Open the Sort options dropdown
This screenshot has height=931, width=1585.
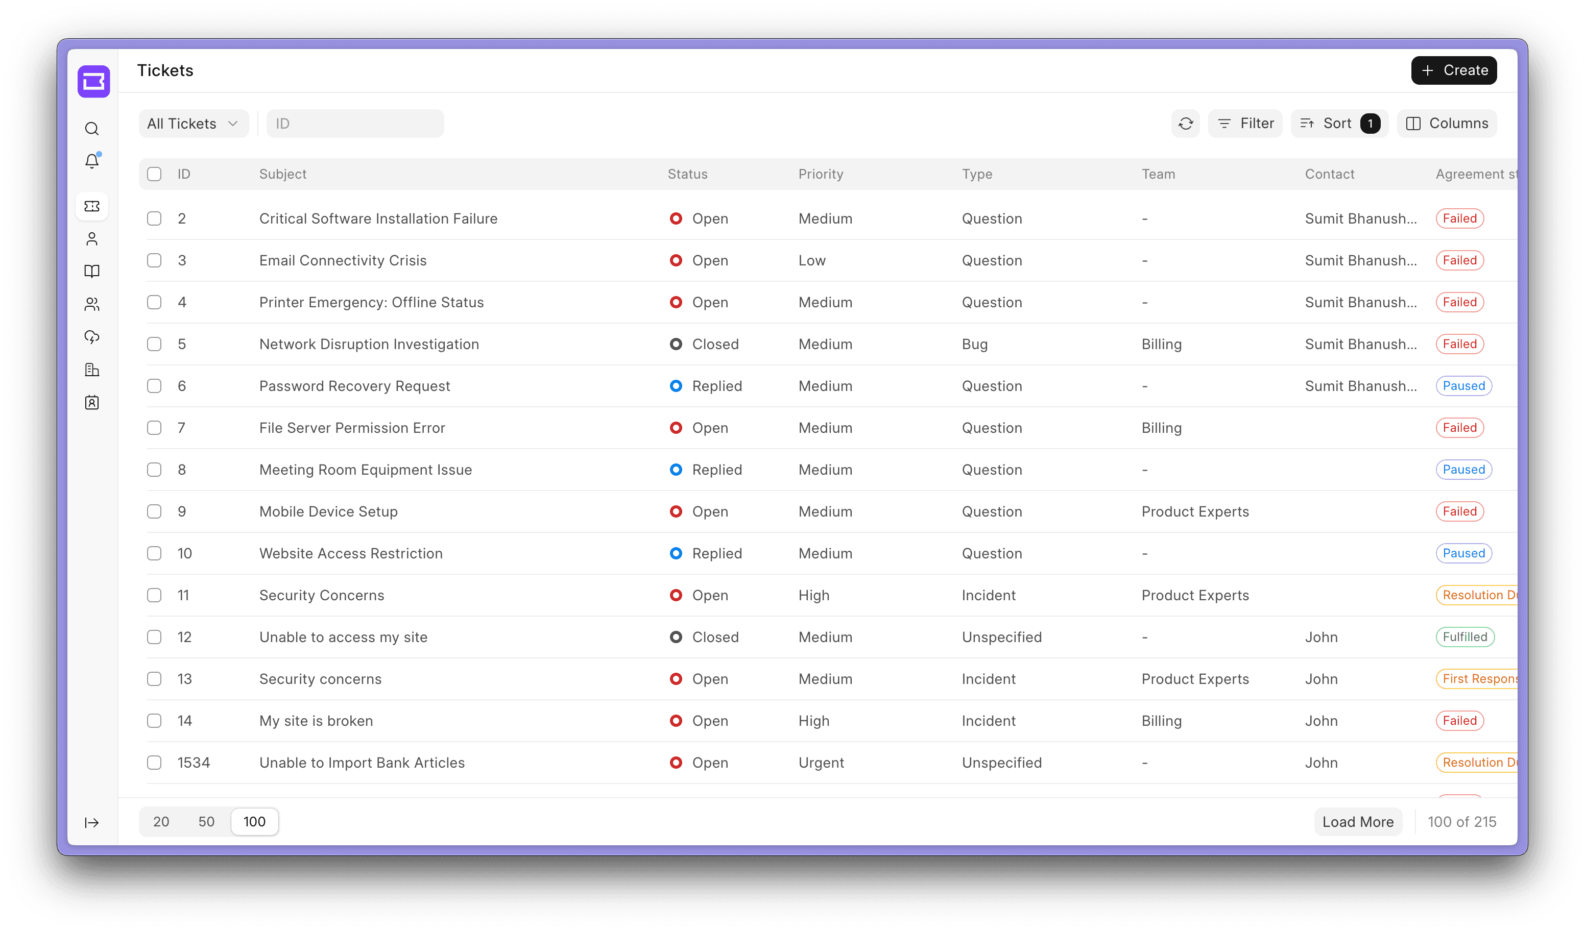[x=1338, y=124]
